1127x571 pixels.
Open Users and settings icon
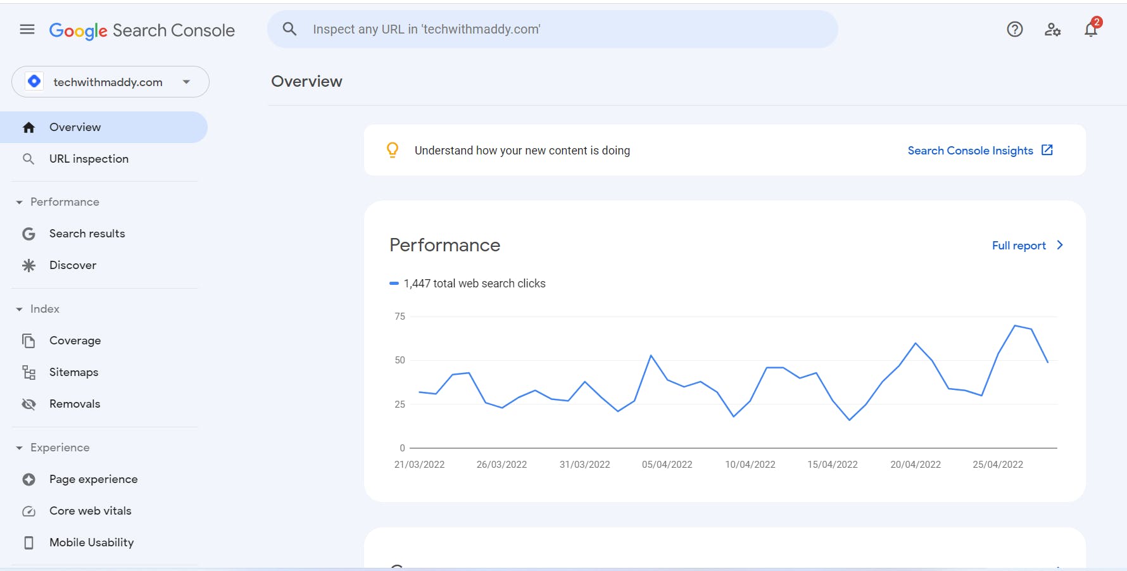point(1052,29)
